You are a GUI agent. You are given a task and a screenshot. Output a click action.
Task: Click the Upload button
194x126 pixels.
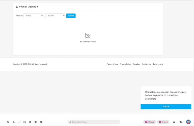coord(150,122)
